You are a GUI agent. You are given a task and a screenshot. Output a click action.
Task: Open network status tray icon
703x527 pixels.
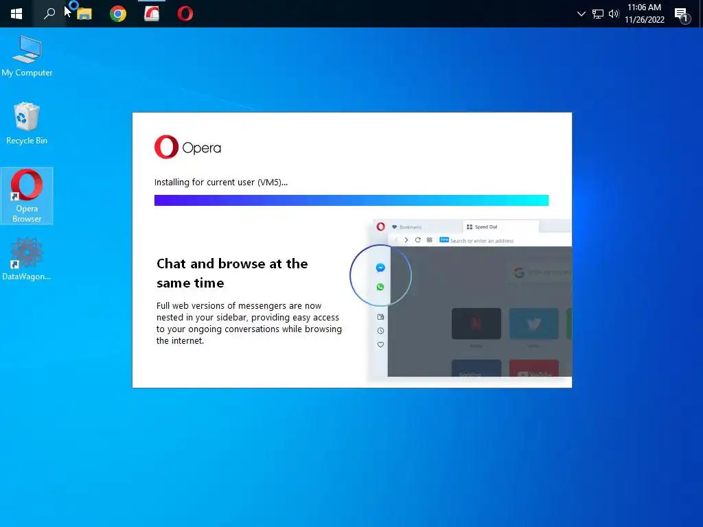pyautogui.click(x=598, y=14)
